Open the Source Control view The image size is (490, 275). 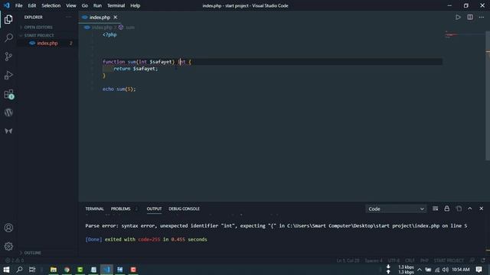[x=8, y=57]
